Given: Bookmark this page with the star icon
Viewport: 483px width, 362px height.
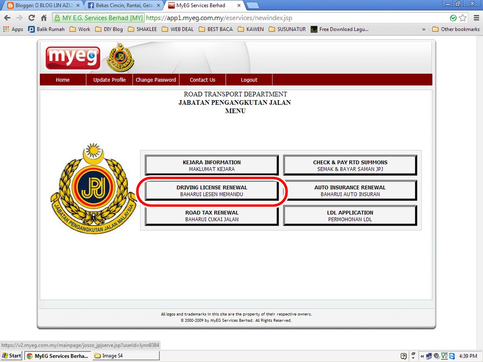Looking at the screenshot, I should [x=462, y=18].
